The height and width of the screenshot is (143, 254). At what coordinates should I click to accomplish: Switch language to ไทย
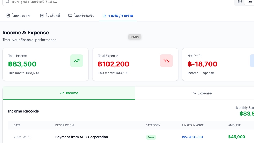tap(250, 2)
